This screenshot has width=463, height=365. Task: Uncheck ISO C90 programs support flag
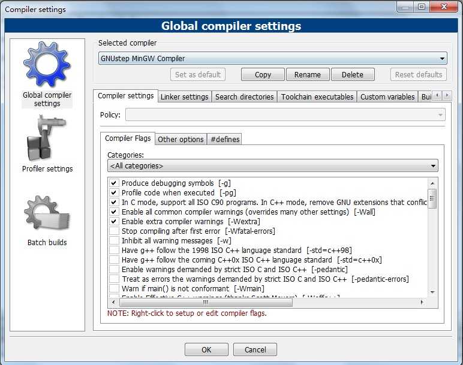[x=114, y=203]
